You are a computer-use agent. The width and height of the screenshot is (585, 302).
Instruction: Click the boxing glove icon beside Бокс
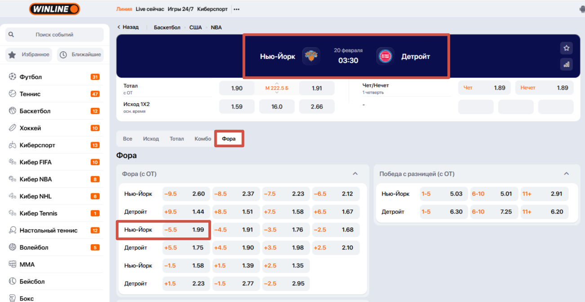(13, 298)
